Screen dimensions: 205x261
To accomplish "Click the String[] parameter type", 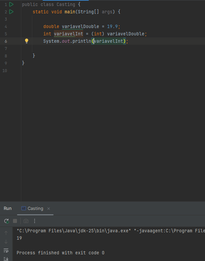I will 88,12.
